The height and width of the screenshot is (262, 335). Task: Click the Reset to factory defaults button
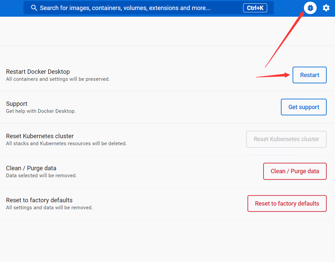click(287, 204)
